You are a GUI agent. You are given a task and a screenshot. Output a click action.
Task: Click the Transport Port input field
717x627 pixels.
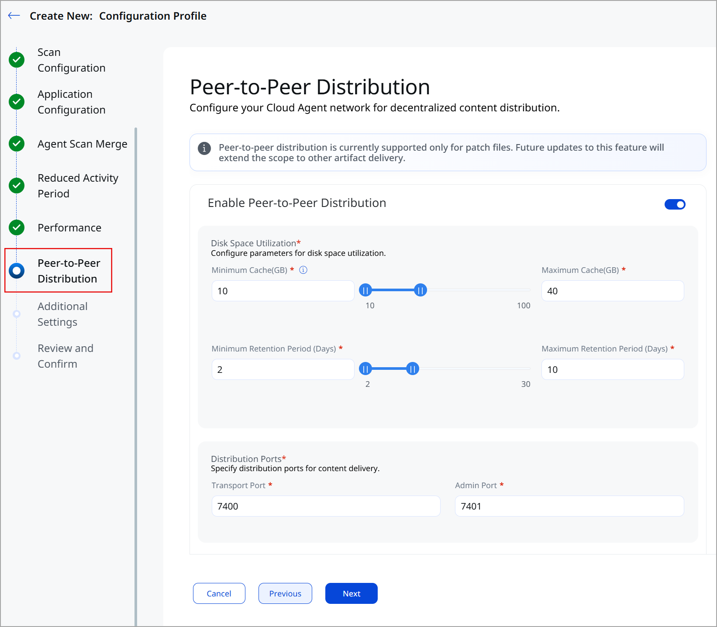[x=326, y=506]
